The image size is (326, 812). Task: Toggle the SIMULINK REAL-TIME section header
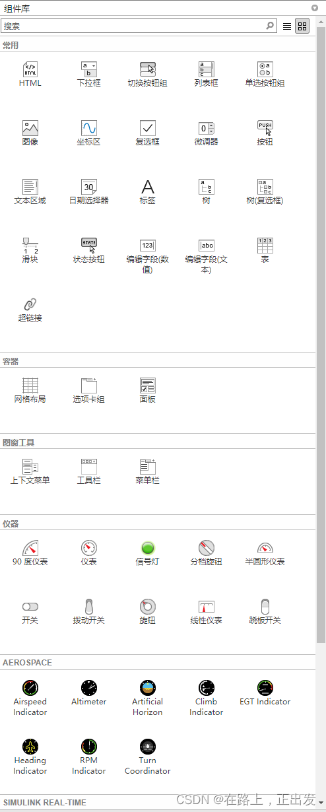click(x=158, y=803)
